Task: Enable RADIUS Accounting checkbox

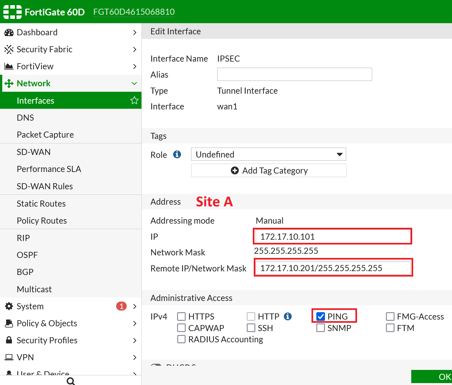Action: [181, 339]
